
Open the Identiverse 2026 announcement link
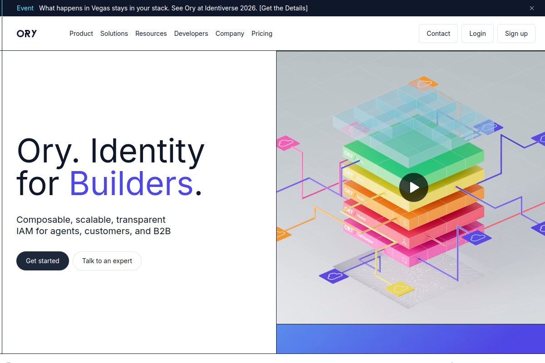[173, 8]
